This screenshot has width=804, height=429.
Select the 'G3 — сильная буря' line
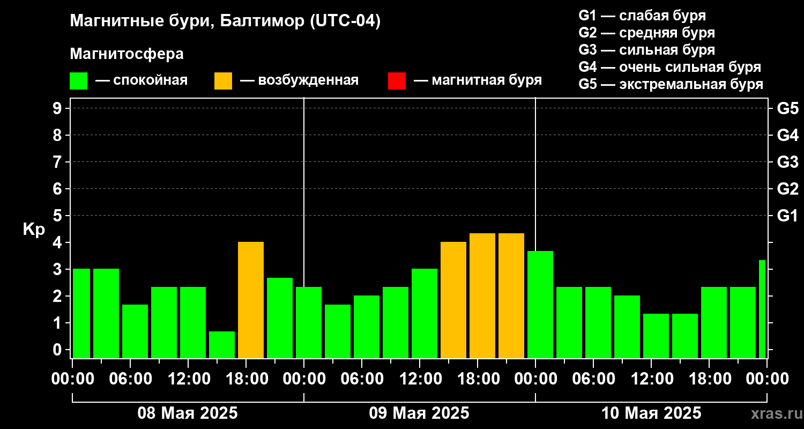tap(646, 50)
